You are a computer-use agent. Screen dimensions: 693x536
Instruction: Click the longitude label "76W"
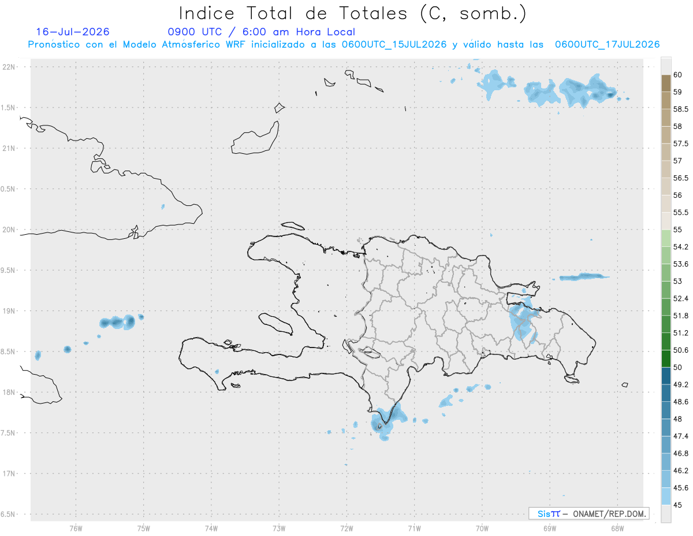76,528
